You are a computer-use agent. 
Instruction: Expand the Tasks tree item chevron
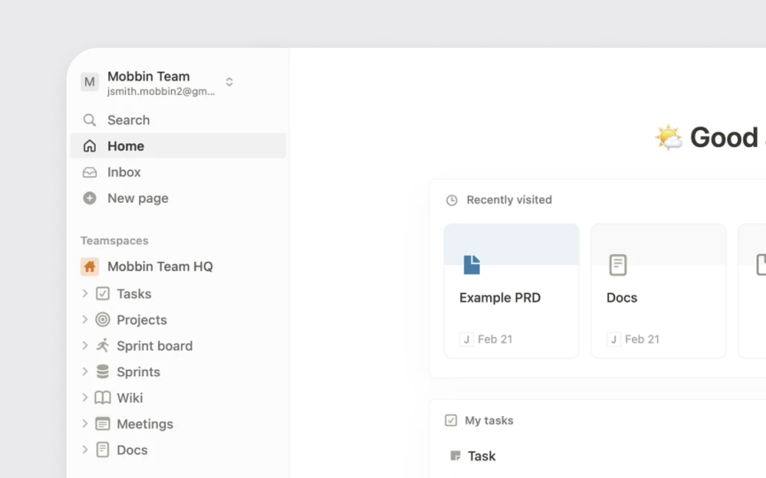pos(85,294)
